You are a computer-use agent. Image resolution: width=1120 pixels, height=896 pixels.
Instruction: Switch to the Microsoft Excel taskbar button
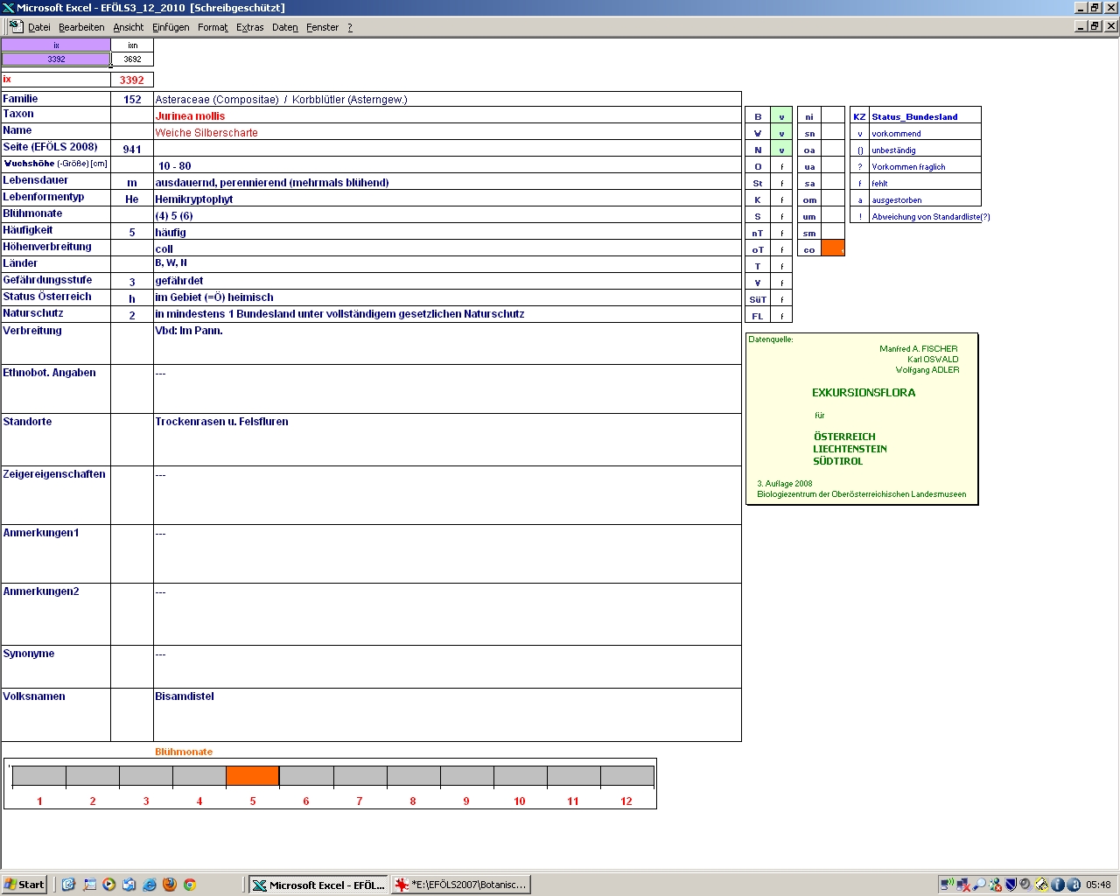[318, 885]
